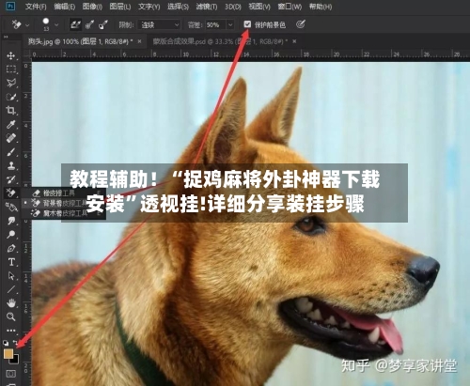The width and height of the screenshot is (470, 386).
Task: Select the Clone Stamp tool
Action: [11, 165]
